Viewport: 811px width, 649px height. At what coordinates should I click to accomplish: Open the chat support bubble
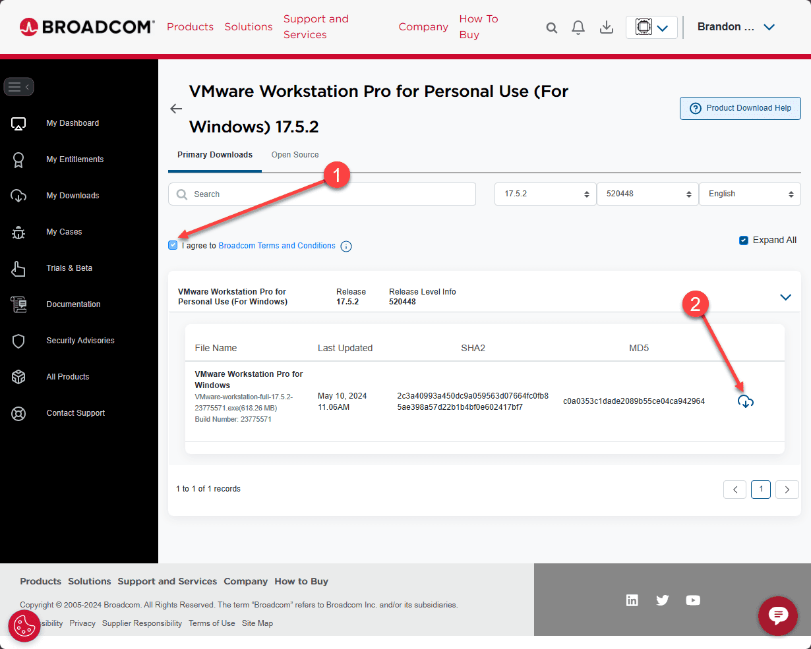(x=778, y=616)
